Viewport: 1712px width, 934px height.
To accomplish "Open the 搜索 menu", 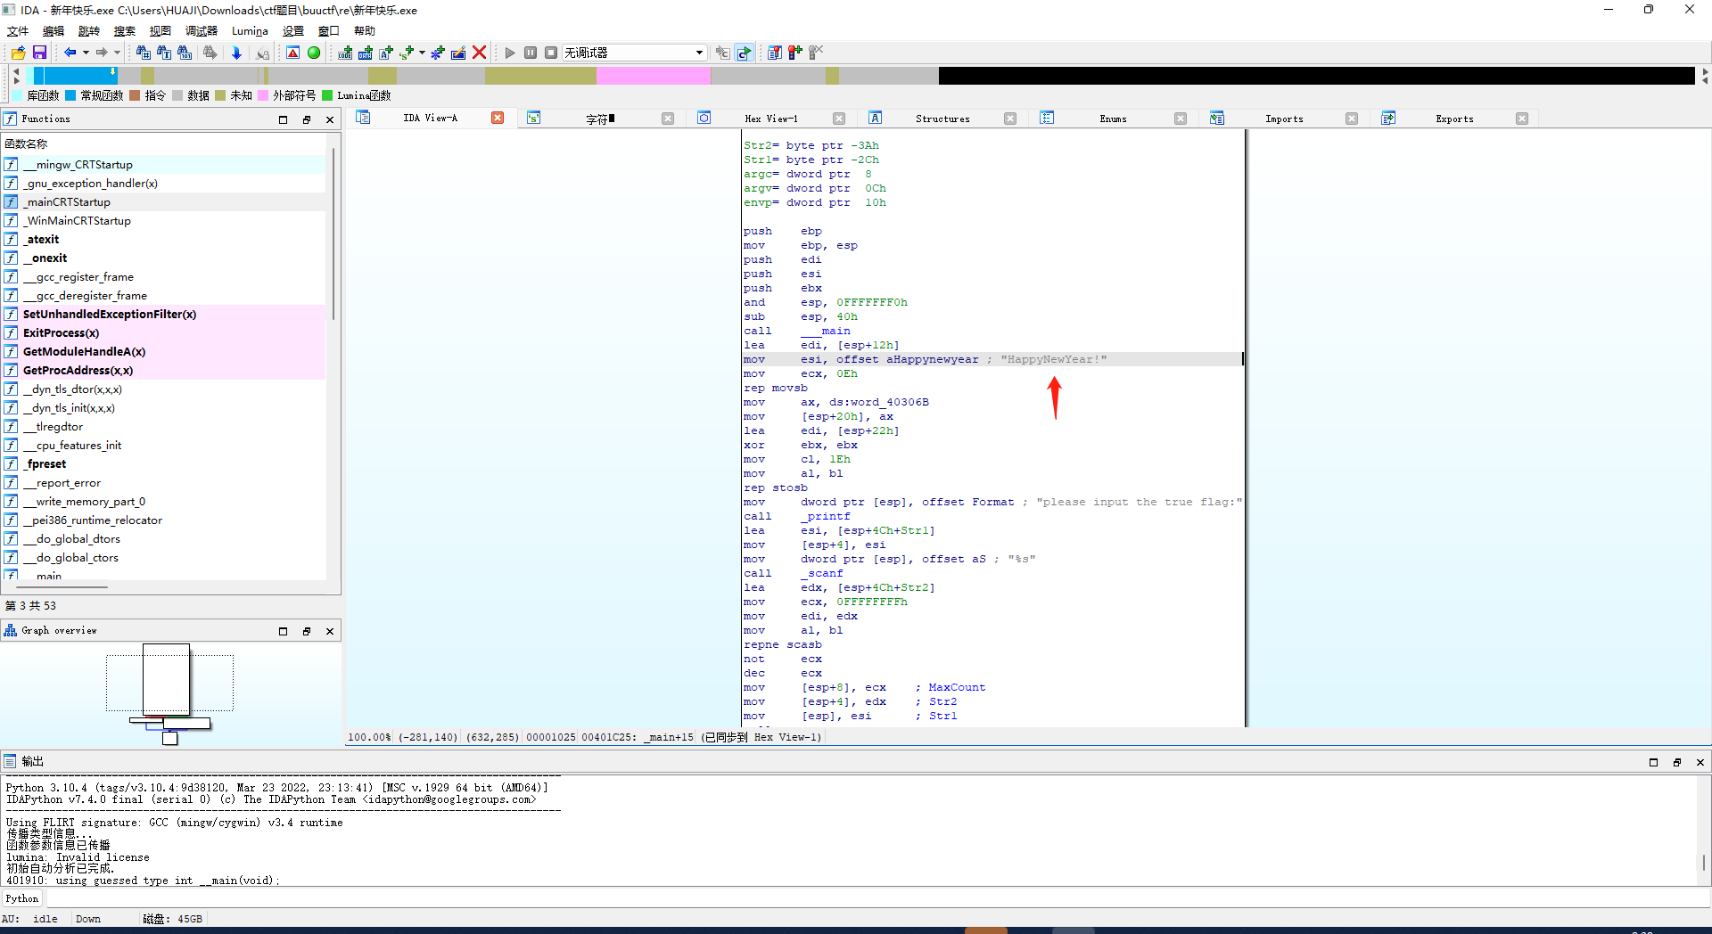I will click(x=125, y=30).
